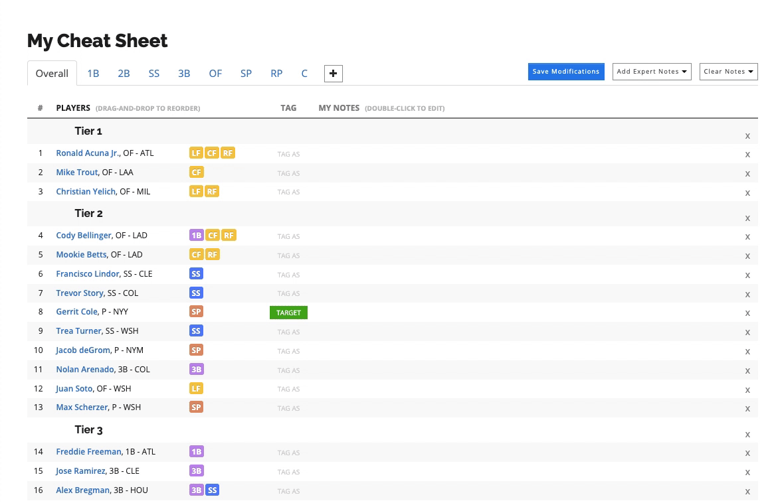Remove Freddie Freeman using the X

(747, 453)
